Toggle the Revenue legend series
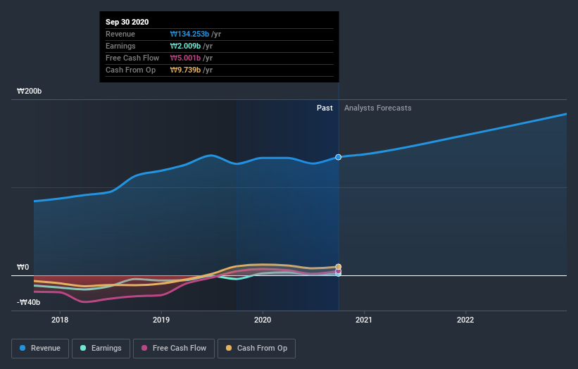The width and height of the screenshot is (578, 369). click(x=40, y=349)
